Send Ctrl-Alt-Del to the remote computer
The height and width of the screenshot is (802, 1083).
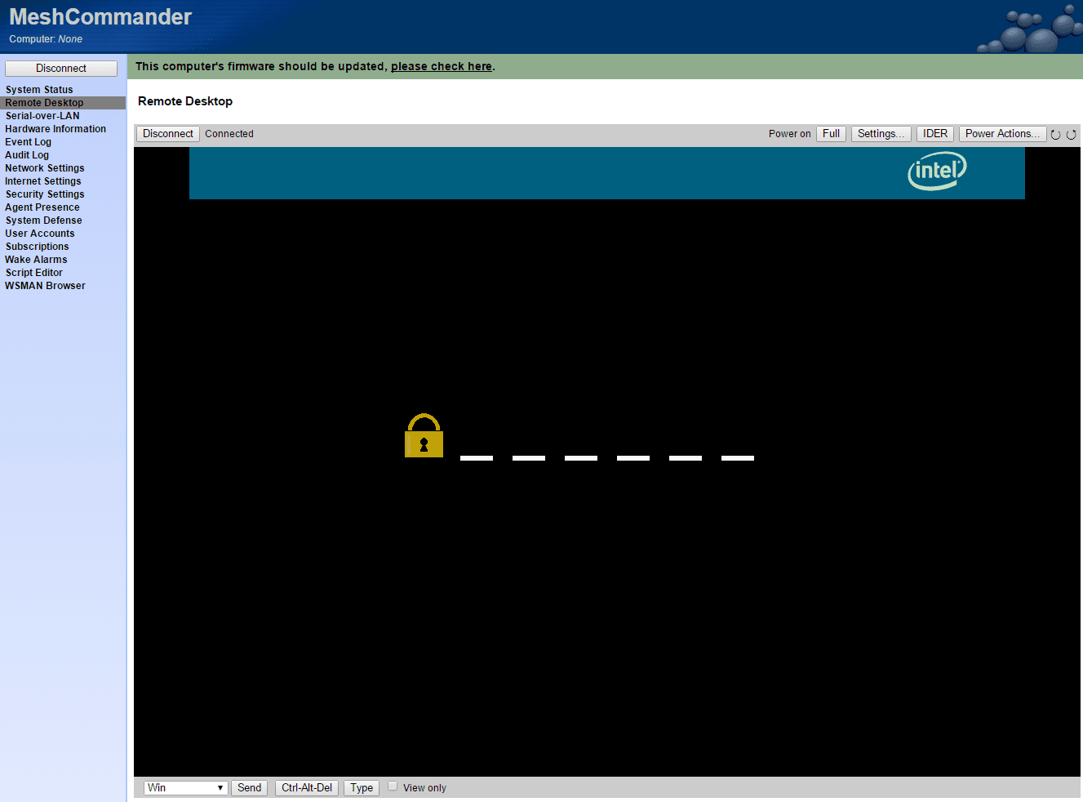pyautogui.click(x=307, y=788)
